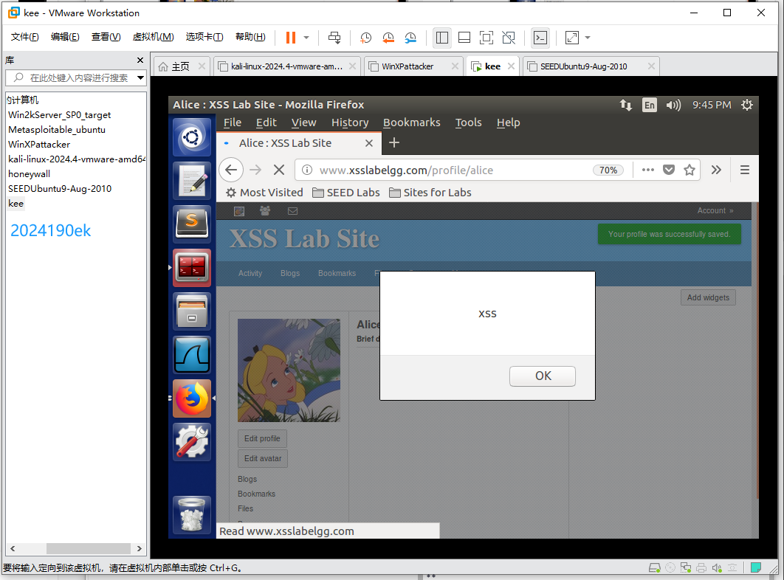Open the power options dropdown arrow
This screenshot has height=580, width=784.
(306, 38)
